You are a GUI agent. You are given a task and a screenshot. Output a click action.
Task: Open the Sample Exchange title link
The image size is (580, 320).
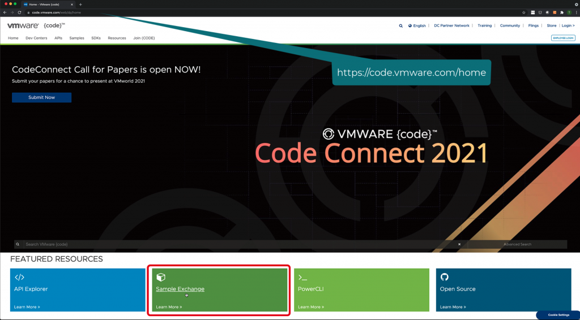pos(180,289)
